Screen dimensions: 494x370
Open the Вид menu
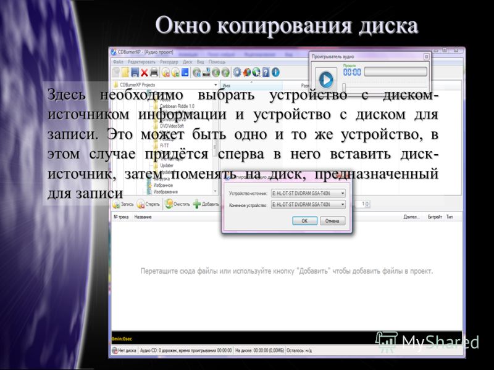[200, 62]
